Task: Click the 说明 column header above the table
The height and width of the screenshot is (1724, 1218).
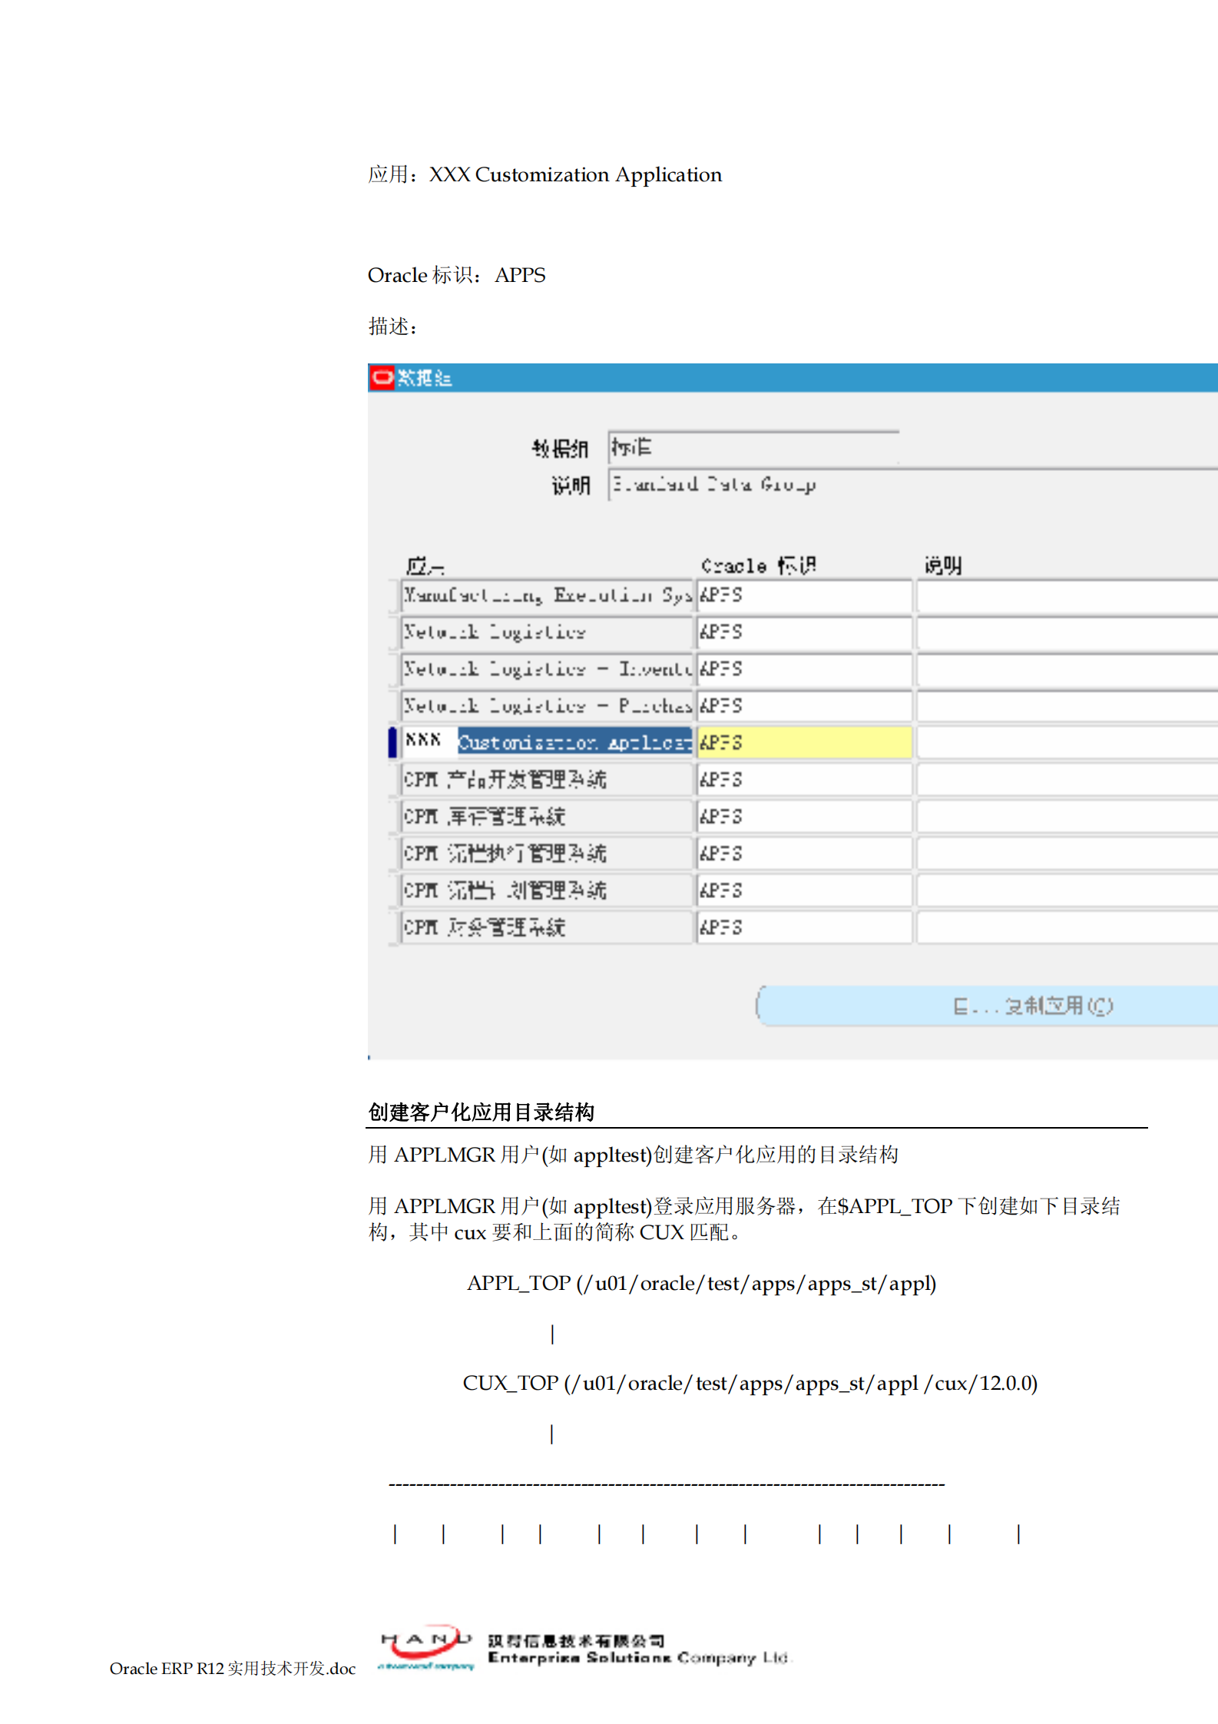Action: pos(942,566)
